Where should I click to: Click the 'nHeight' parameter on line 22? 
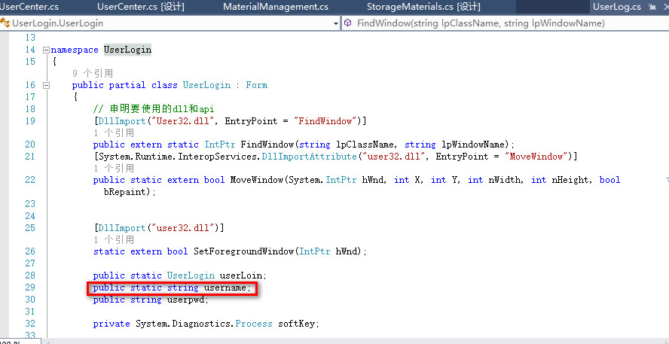(x=570, y=180)
